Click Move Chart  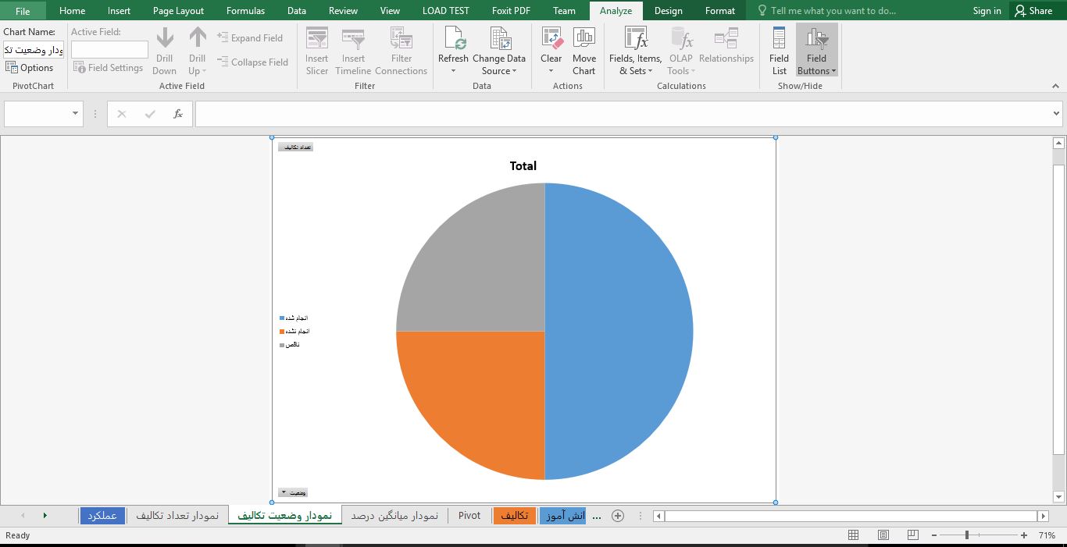pyautogui.click(x=584, y=52)
